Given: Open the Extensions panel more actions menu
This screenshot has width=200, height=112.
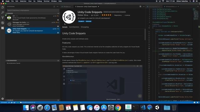Looking at the screenshot, I should [x=57, y=7].
